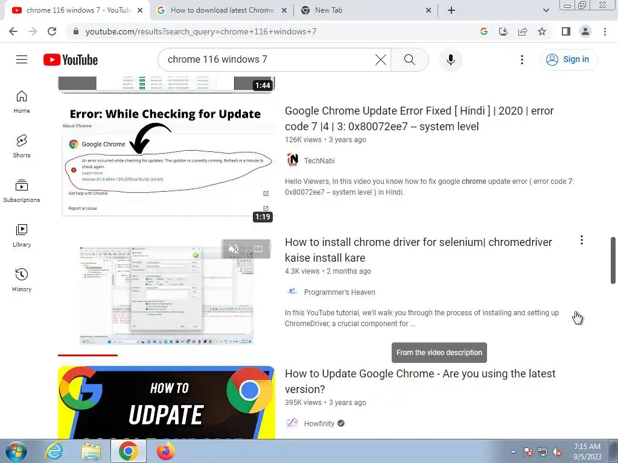Open Subscriptions in the sidebar
This screenshot has width=618, height=463.
[x=22, y=191]
